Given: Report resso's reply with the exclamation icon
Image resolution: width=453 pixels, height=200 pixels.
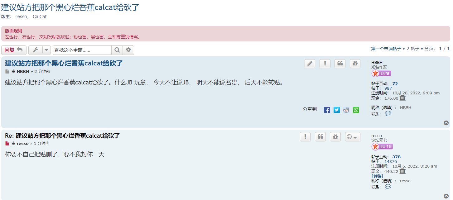Looking at the screenshot, I should pyautogui.click(x=305, y=137).
